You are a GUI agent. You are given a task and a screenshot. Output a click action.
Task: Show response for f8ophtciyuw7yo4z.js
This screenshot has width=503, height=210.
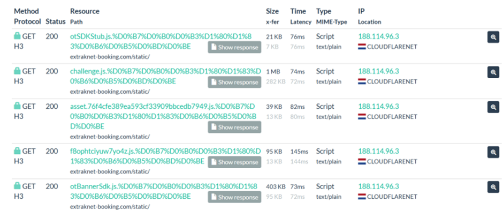tap(234, 162)
